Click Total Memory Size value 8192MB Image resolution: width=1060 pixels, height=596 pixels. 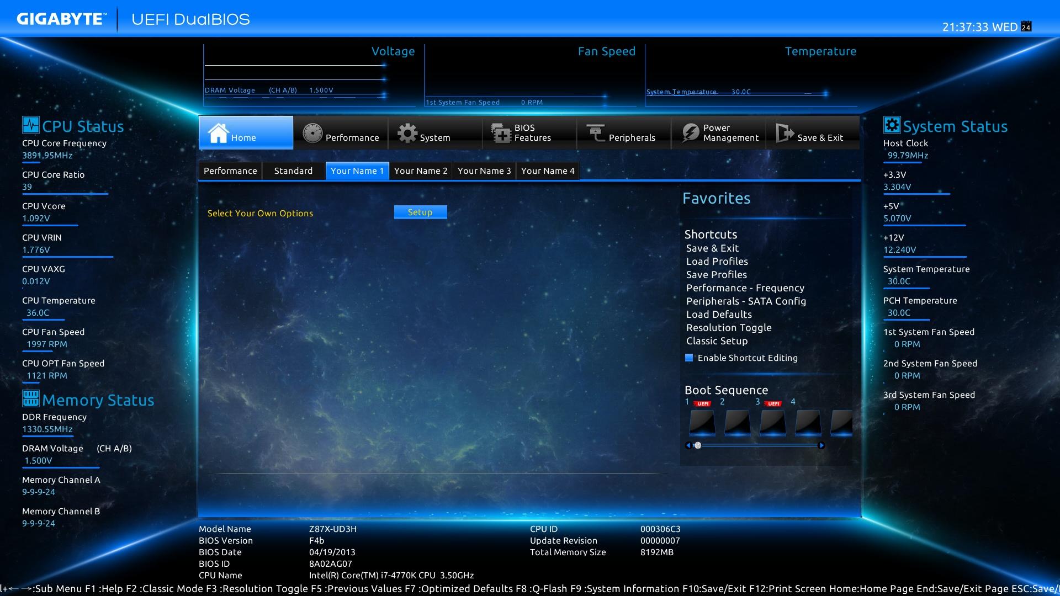click(657, 552)
